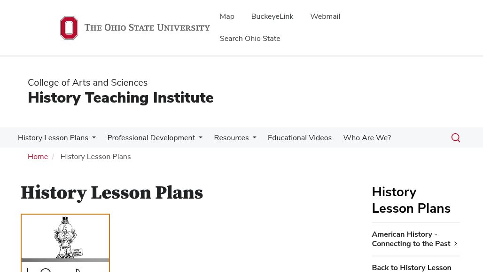Click the History Teaching Institute site title
483x272 pixels.
click(x=120, y=98)
